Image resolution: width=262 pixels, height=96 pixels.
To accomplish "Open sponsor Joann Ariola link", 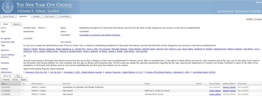I will tap(129, 51).
